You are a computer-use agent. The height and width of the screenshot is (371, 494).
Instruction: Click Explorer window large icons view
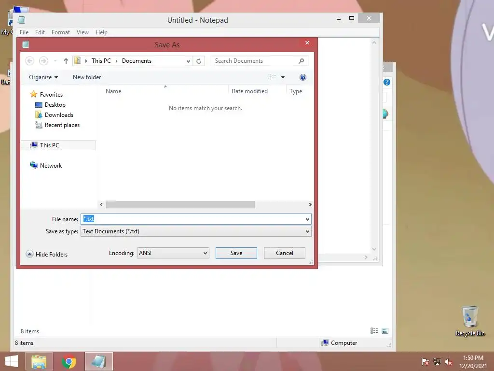point(385,331)
